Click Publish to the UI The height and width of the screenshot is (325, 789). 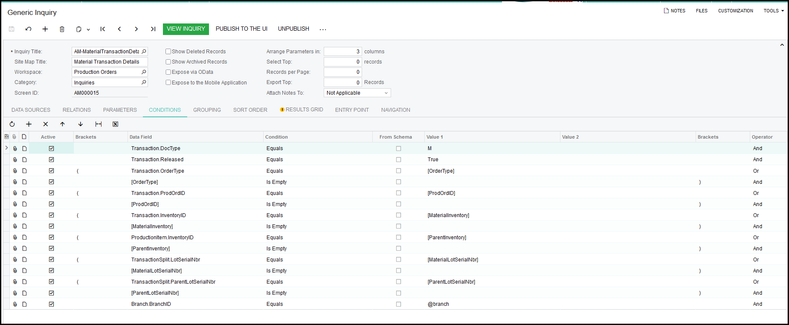pyautogui.click(x=241, y=29)
